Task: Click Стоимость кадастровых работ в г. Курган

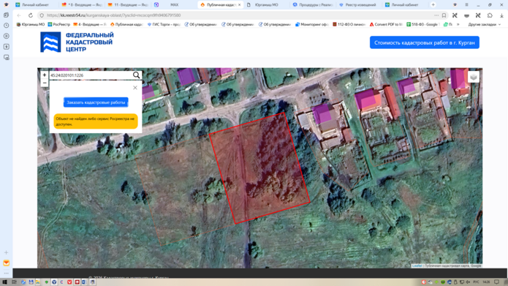Action: tap(425, 42)
